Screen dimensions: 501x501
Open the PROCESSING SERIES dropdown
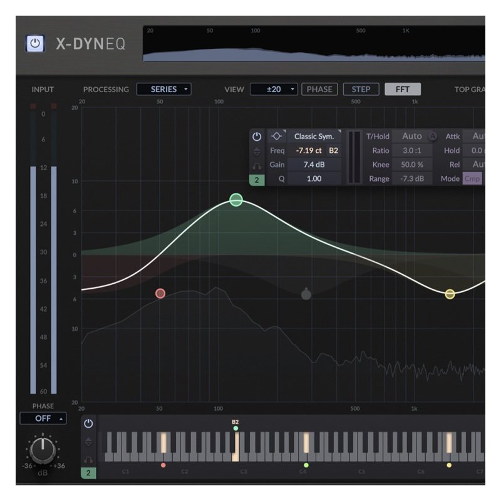[x=164, y=89]
